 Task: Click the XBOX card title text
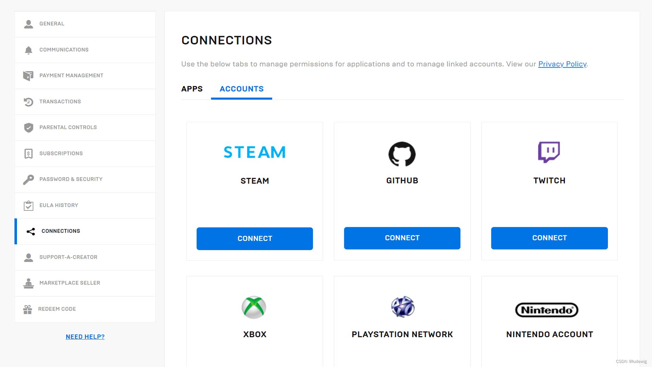tap(255, 334)
